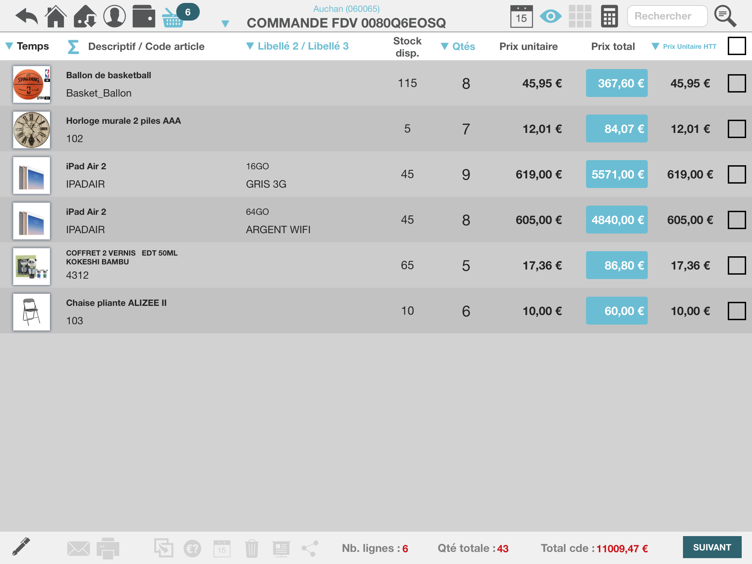Click the ARGENT WIFI label
Viewport: 752px width, 564px height.
[278, 229]
